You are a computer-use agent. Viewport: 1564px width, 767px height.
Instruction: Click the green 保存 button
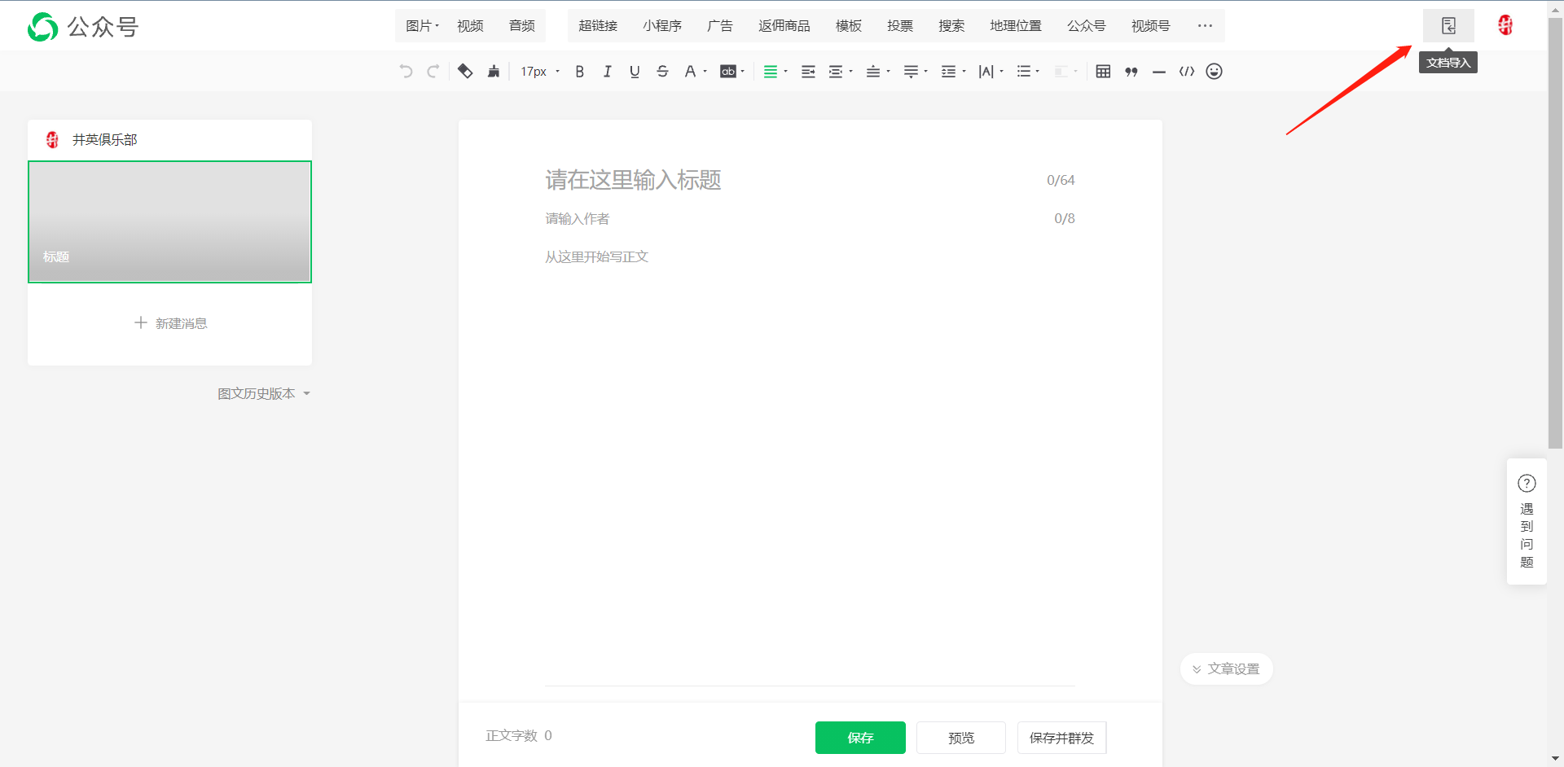pos(860,738)
